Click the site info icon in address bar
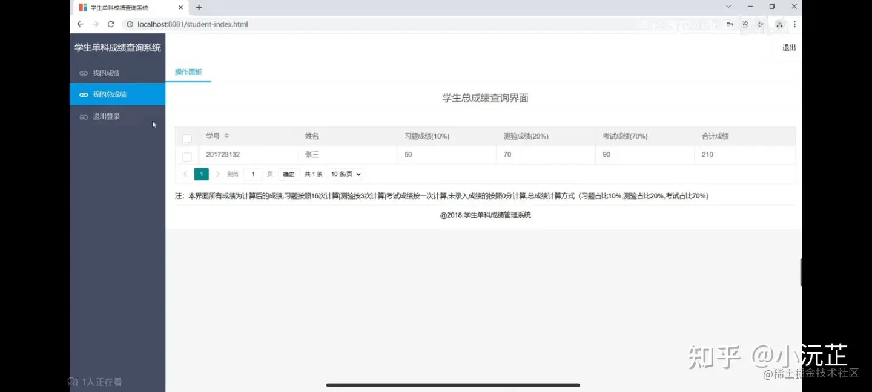 pyautogui.click(x=130, y=24)
